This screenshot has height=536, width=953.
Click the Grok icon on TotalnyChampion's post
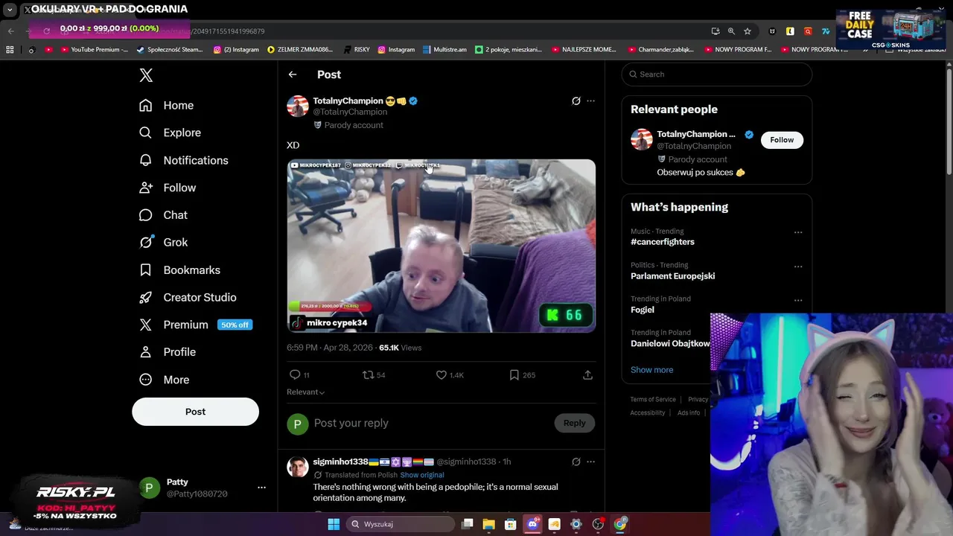[576, 101]
